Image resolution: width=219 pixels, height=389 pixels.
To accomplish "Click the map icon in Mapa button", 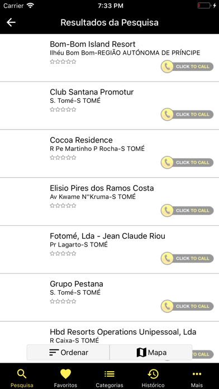I will pyautogui.click(x=141, y=352).
